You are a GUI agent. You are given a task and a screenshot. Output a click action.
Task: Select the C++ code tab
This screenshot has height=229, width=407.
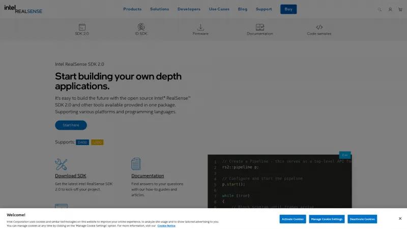pyautogui.click(x=345, y=155)
